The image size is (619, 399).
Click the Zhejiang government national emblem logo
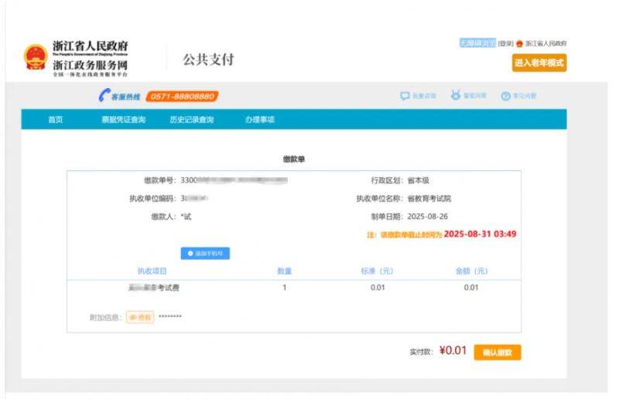(x=36, y=58)
